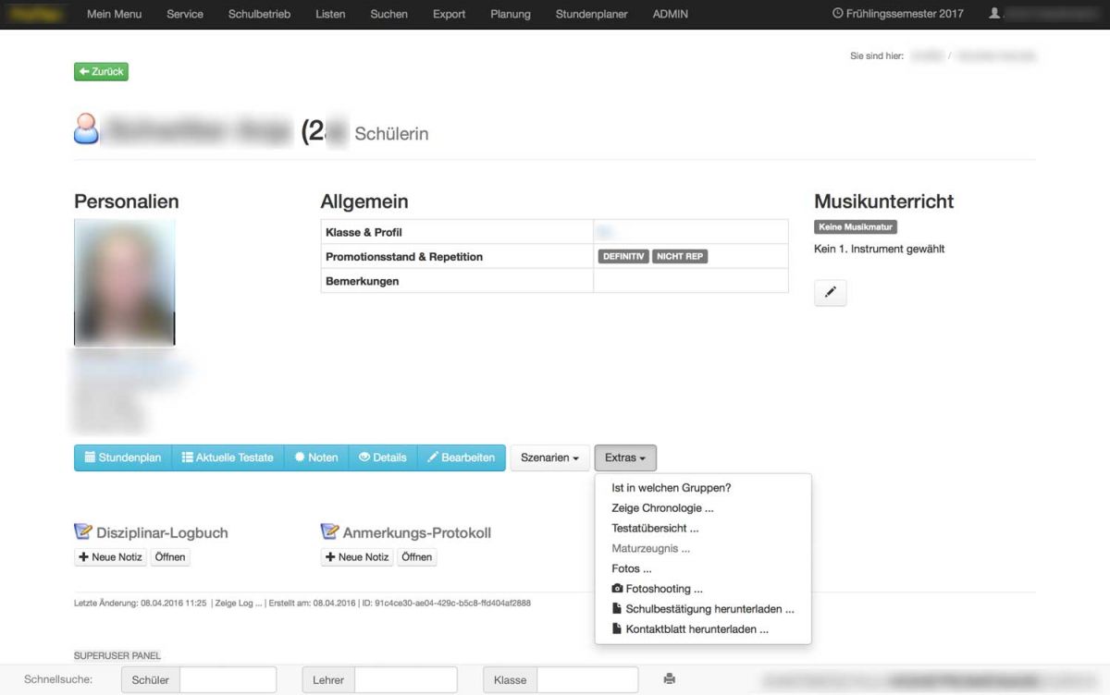Viewport: 1110px width, 695px height.
Task: Open Fotoshooting with camera icon
Action: [657, 589]
